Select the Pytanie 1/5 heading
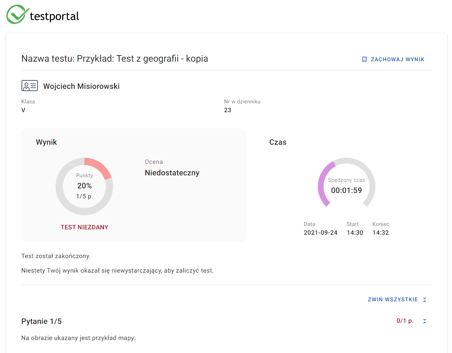The width and height of the screenshot is (452, 353). 41,321
